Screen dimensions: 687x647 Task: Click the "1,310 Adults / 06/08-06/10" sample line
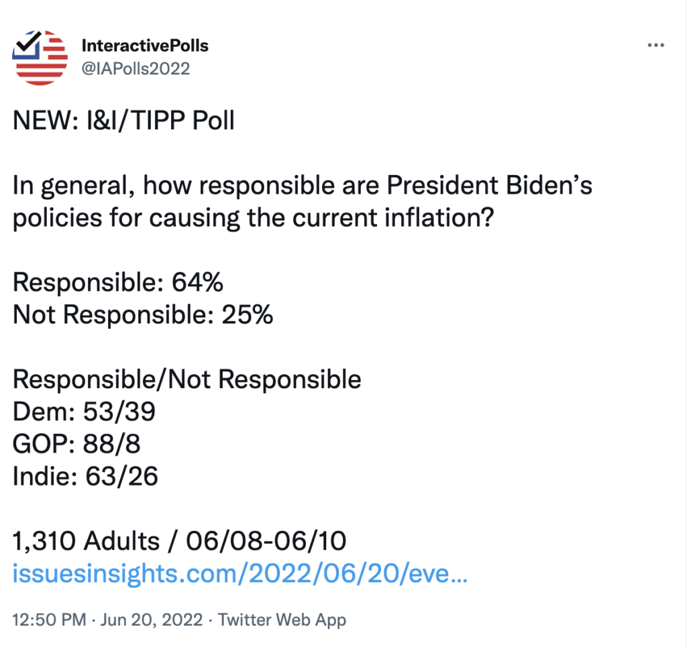coord(180,541)
